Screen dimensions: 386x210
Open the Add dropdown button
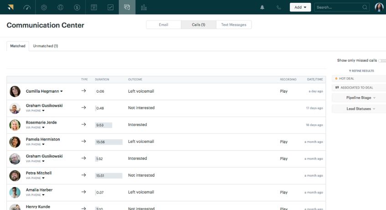pos(300,7)
